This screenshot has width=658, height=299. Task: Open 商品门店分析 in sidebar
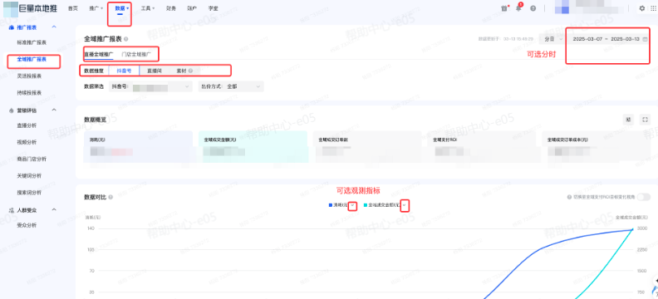point(32,159)
